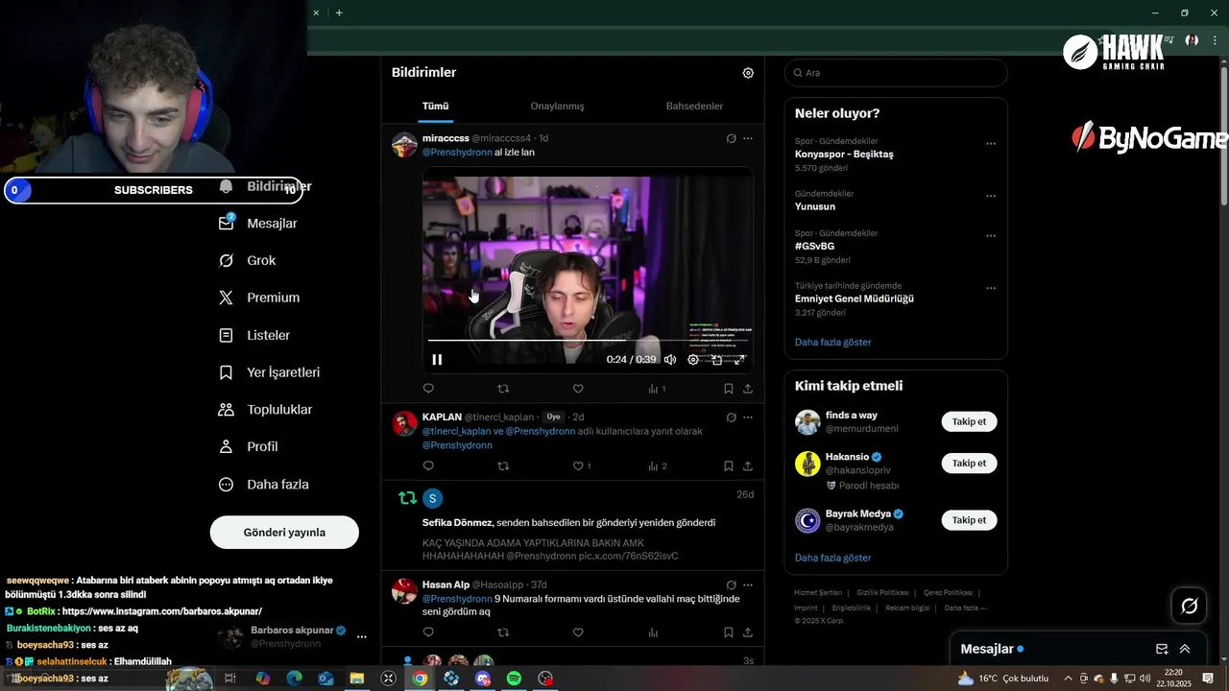Expand the video to fullscreen
The image size is (1229, 691).
coord(739,360)
